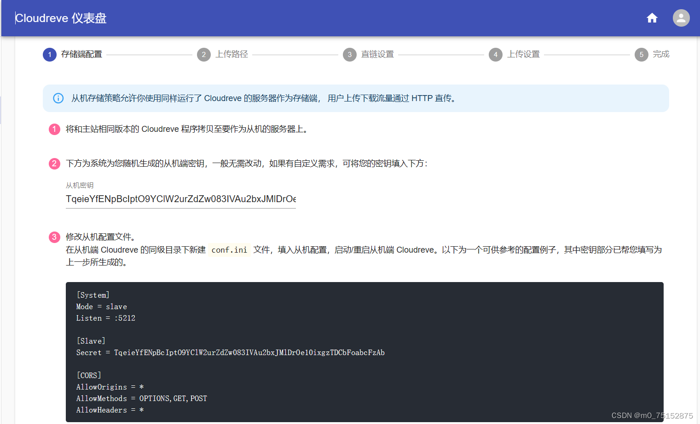This screenshot has width=700, height=424.
Task: Click the conf.ini inline code text
Action: [229, 250]
